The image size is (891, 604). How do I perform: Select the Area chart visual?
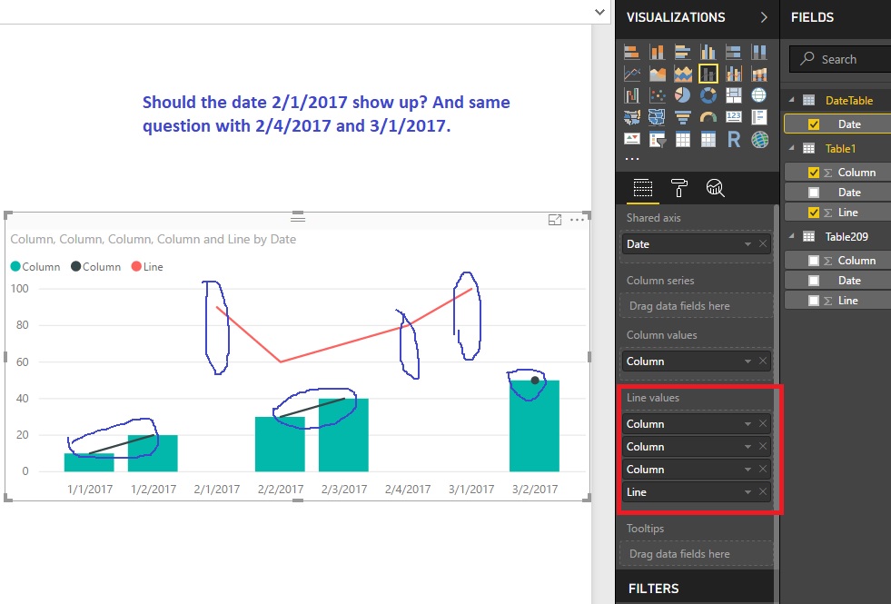click(x=658, y=74)
